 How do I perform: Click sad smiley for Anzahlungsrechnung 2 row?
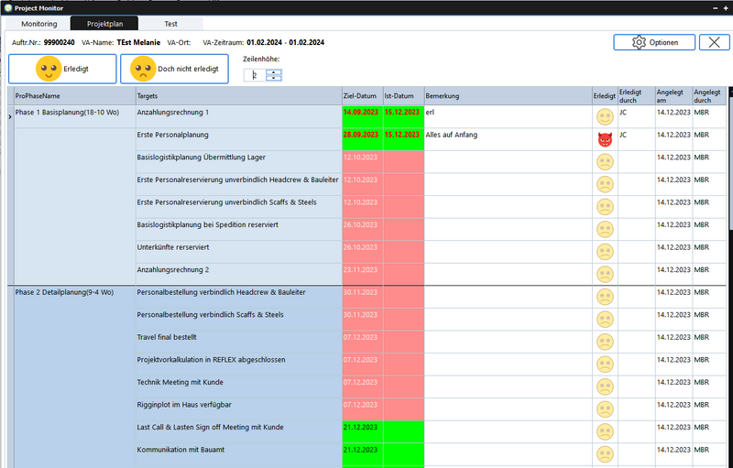(x=605, y=274)
